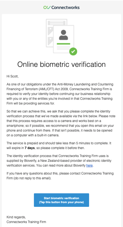Click the prepaid service paragraph
This screenshot has height=227, width=123.
[59, 146]
